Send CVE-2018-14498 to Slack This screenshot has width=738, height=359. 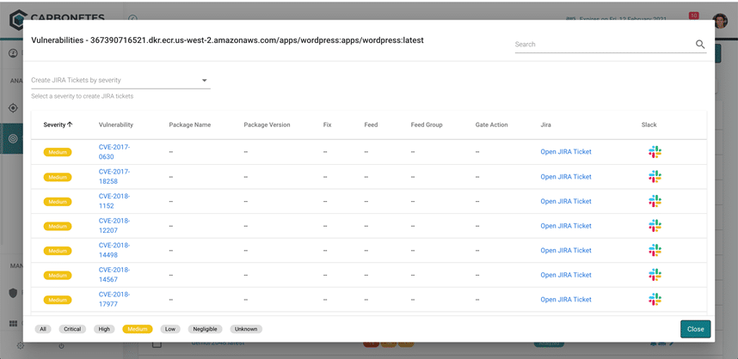pyautogui.click(x=655, y=250)
